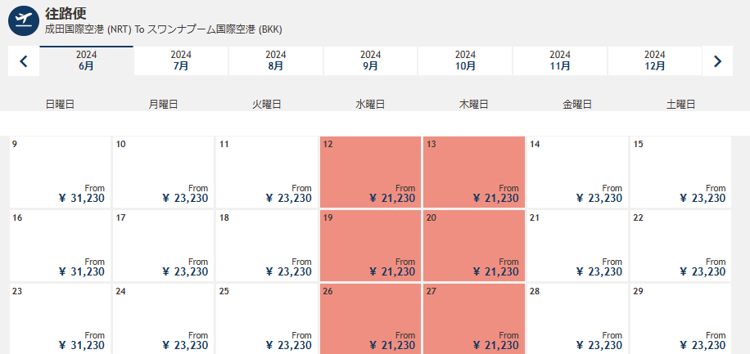Switch to 2024 11月 tab
750x354 pixels.
pos(560,61)
